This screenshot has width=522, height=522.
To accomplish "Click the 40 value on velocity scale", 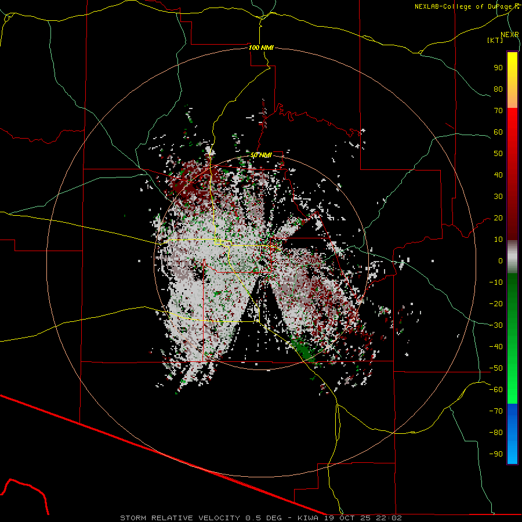I will (x=498, y=175).
